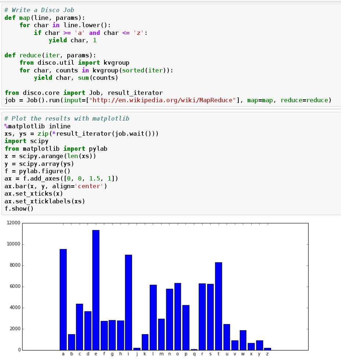Click the blue bar for letter a
Viewport: 341px width, 360px height.
coord(63,300)
